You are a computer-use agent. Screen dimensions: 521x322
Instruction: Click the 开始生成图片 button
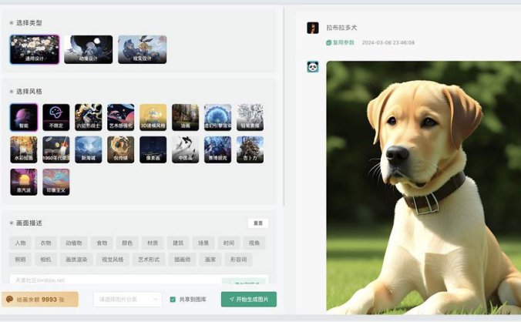click(x=248, y=299)
